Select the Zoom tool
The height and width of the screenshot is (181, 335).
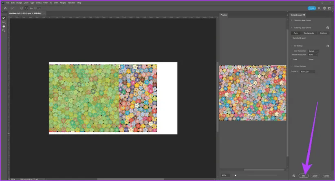tap(4, 30)
